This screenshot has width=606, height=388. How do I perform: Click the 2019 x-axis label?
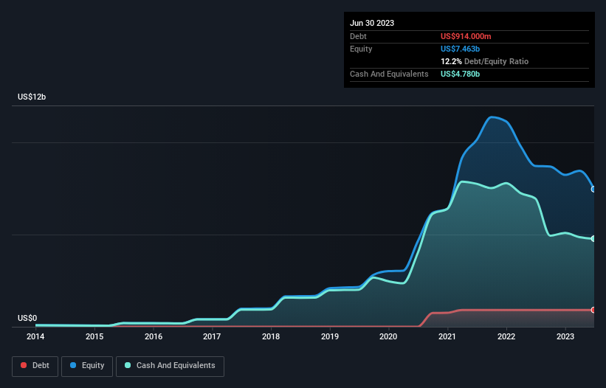point(330,336)
